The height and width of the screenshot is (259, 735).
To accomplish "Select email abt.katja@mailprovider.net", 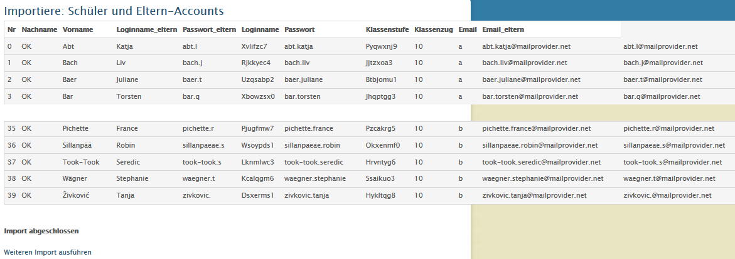I will click(x=527, y=46).
